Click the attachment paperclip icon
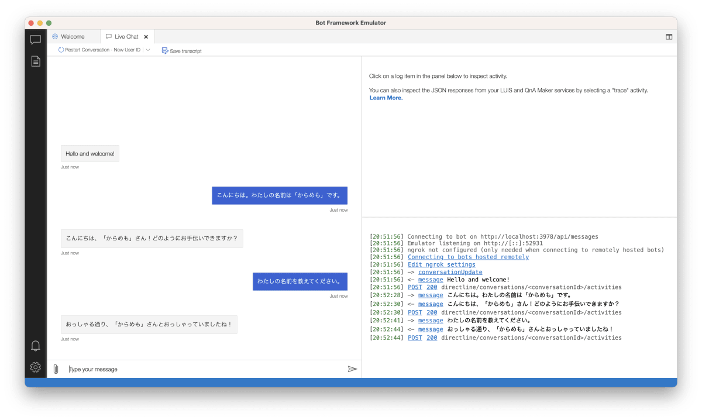The width and height of the screenshot is (702, 420). (x=56, y=369)
